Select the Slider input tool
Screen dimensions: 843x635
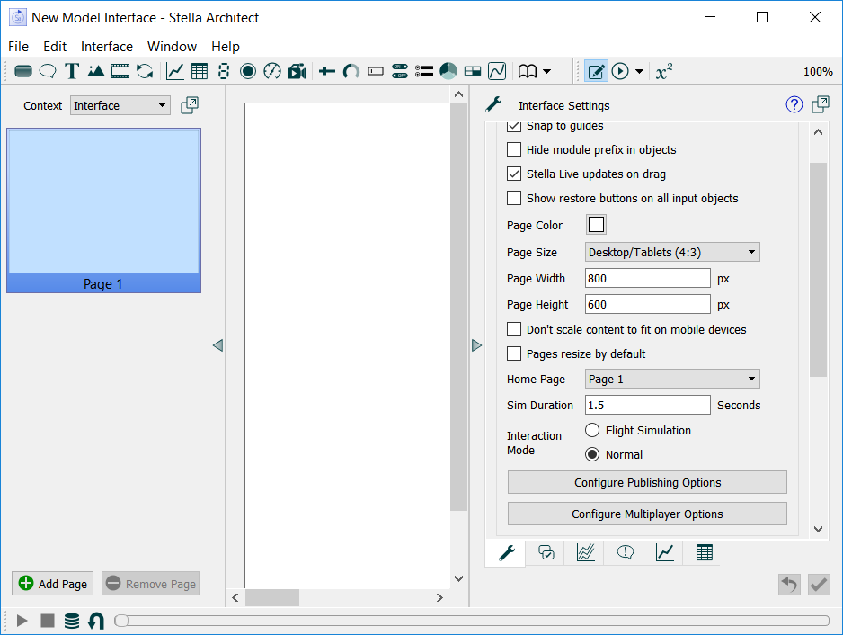(x=327, y=71)
